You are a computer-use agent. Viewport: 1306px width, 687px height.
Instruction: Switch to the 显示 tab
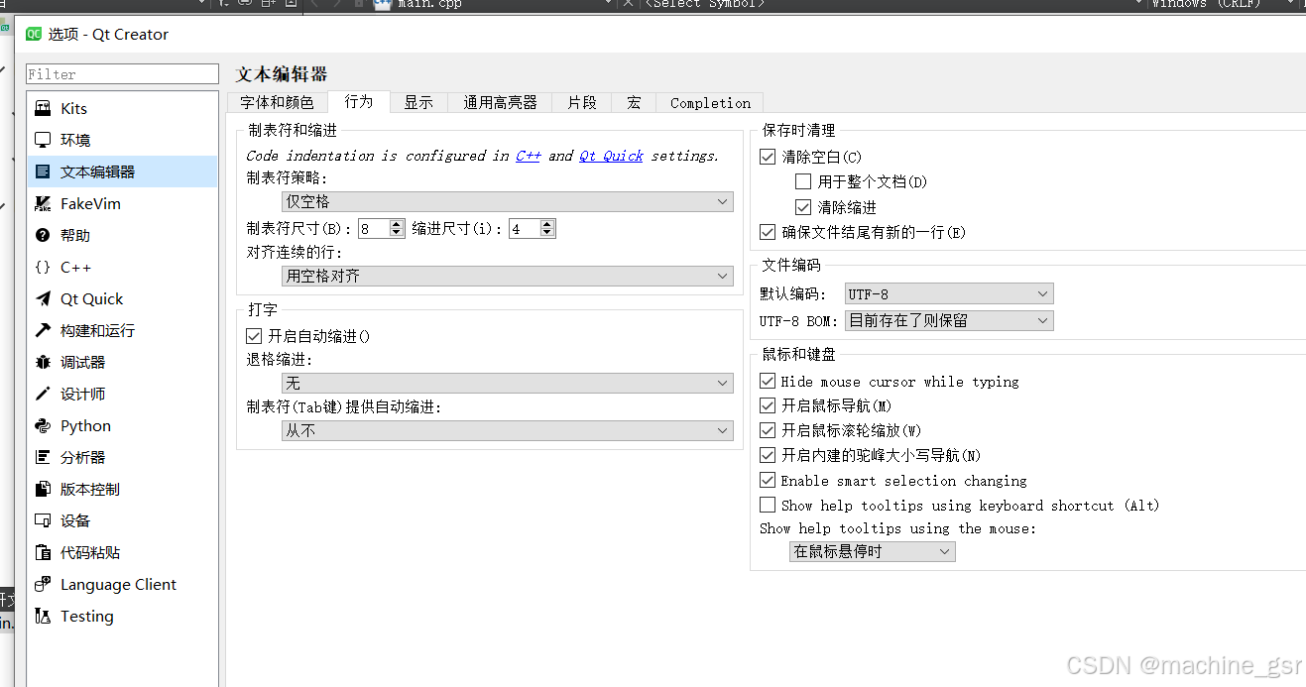[x=418, y=102]
